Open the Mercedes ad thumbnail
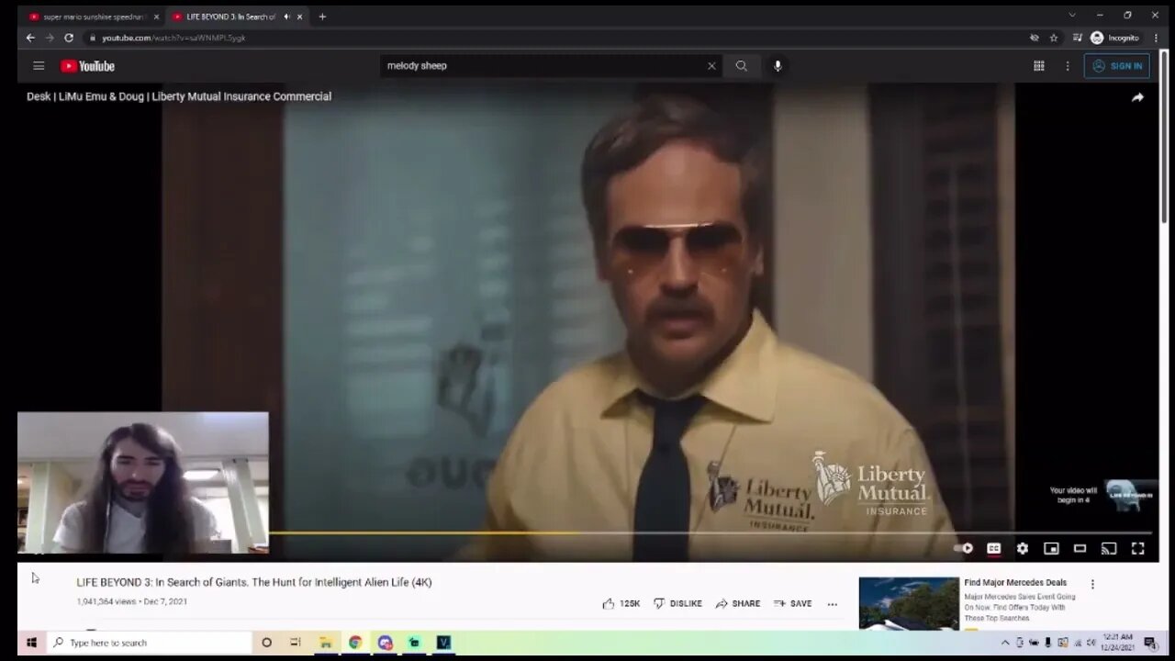1175x661 pixels. coord(909,603)
